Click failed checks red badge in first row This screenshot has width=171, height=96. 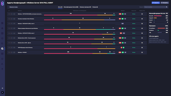[x=120, y=14]
